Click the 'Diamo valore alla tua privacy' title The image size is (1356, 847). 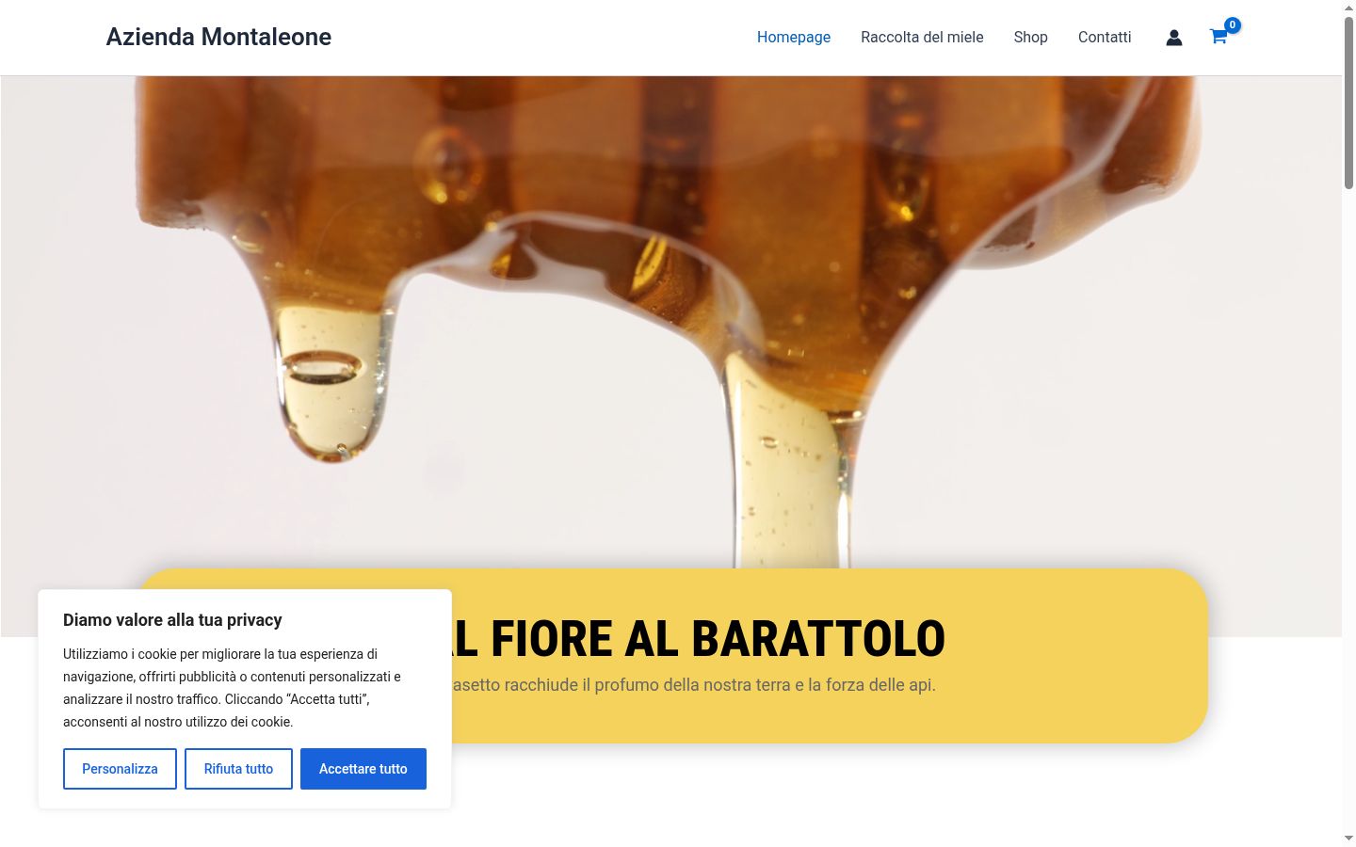click(172, 620)
